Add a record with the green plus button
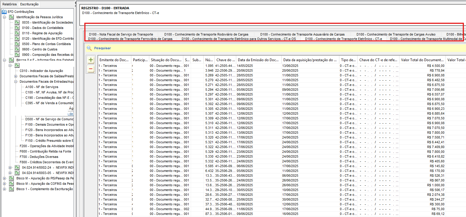 (91, 60)
